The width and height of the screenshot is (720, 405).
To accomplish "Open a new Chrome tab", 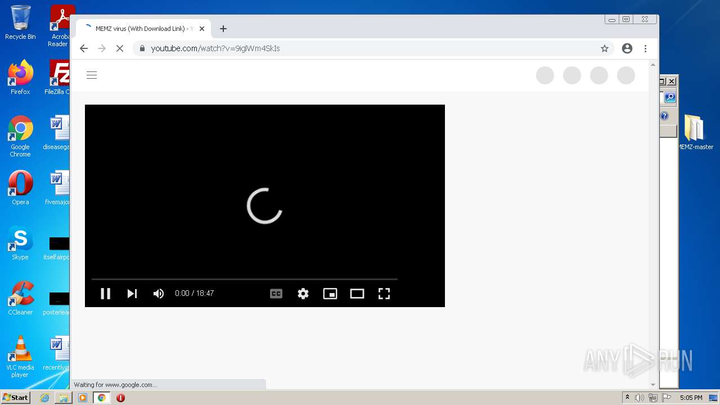I will [223, 29].
